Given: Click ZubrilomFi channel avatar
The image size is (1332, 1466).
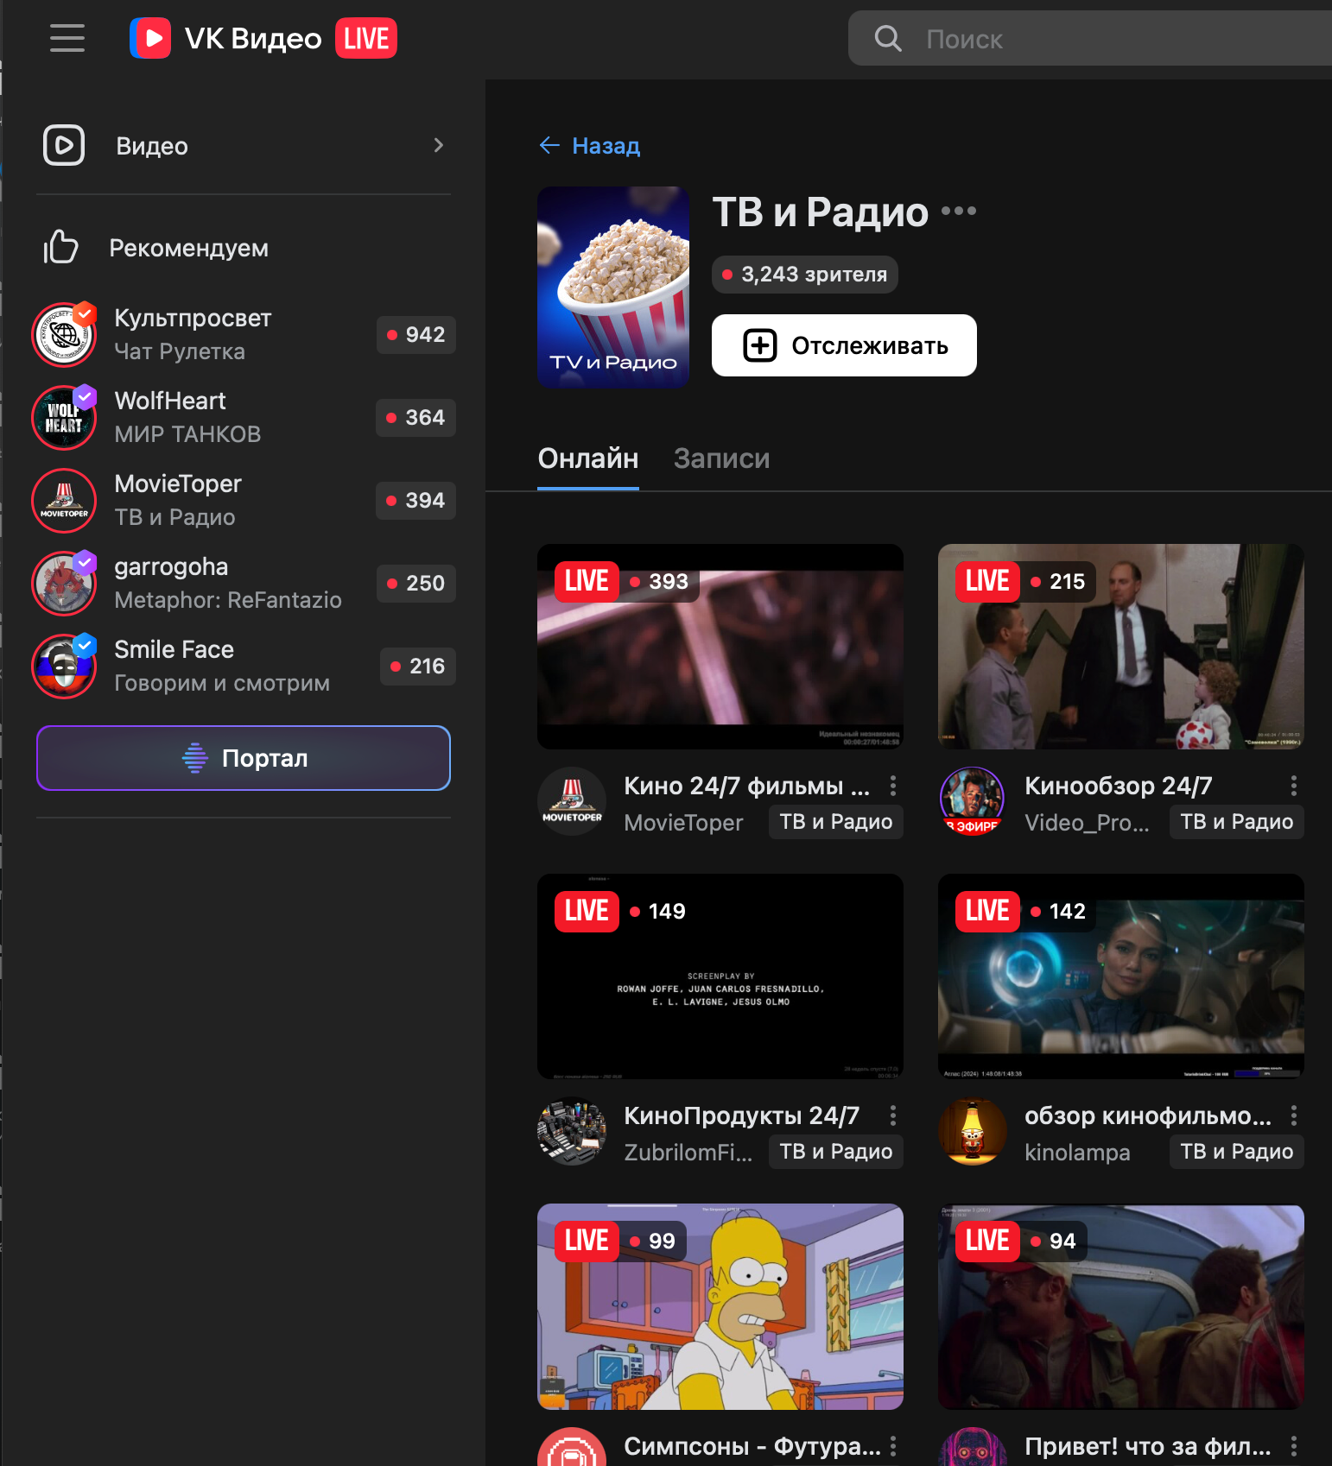Looking at the screenshot, I should pos(572,1131).
